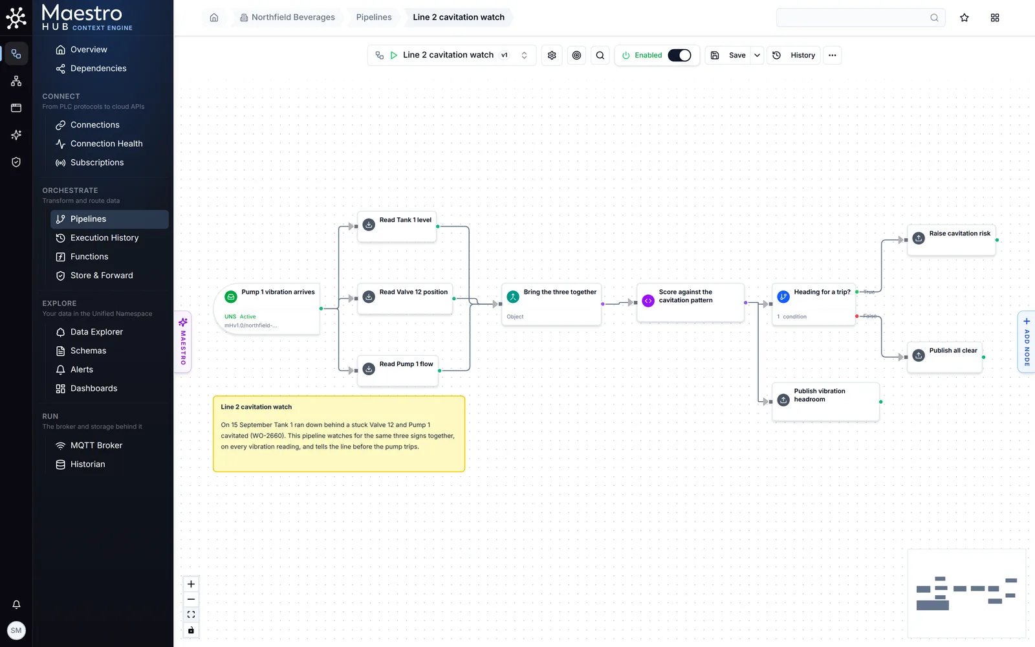1035x647 pixels.
Task: Zoom out of the canvas
Action: (x=191, y=600)
